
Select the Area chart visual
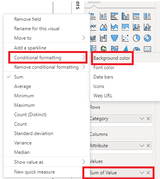pyautogui.click(x=104, y=27)
